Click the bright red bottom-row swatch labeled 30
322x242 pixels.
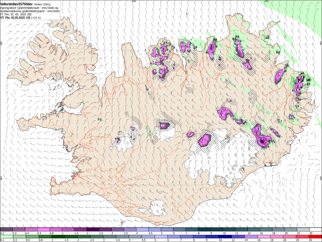[x=315, y=237]
